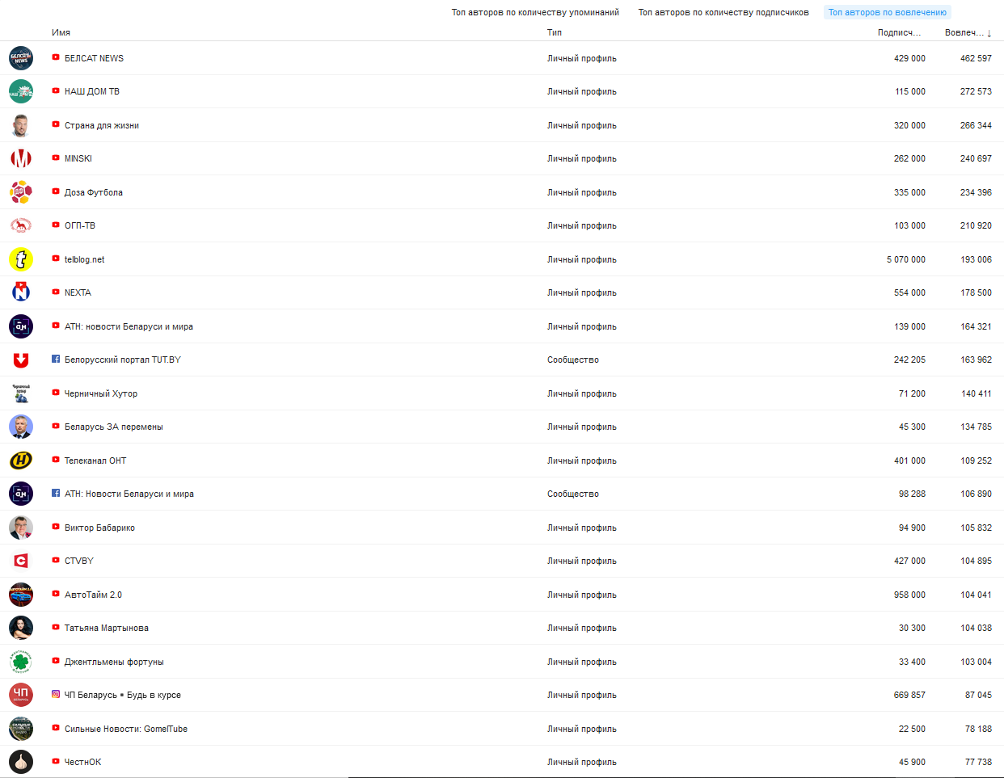Click the MINSKI red logo avatar

[x=21, y=159]
